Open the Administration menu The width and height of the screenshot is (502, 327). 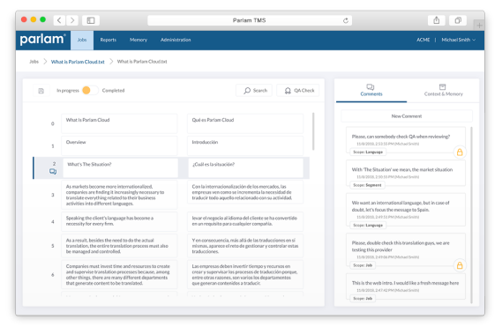tap(176, 40)
